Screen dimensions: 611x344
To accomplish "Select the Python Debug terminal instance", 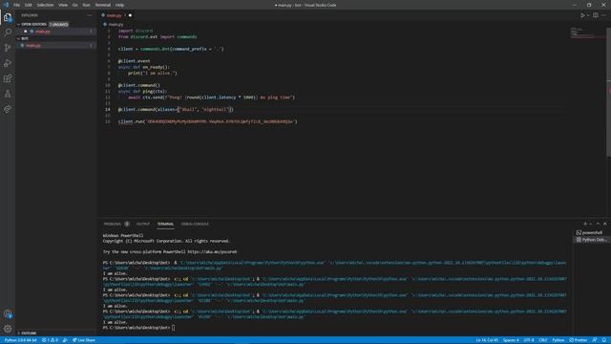I will (592, 240).
